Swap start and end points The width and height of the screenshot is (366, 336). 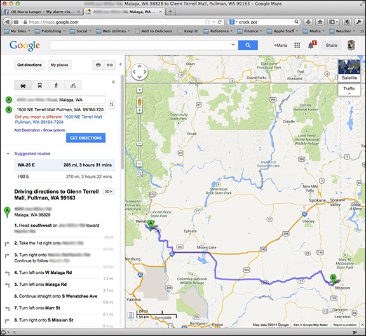pyautogui.click(x=112, y=104)
